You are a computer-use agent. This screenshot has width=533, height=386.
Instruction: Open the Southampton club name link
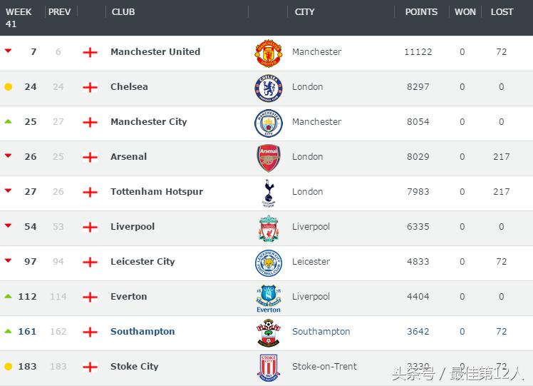(143, 332)
